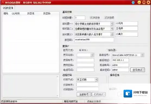Open the 打码方式 手工打码 dropdown
Screen dimensions: 151x104
(96, 79)
